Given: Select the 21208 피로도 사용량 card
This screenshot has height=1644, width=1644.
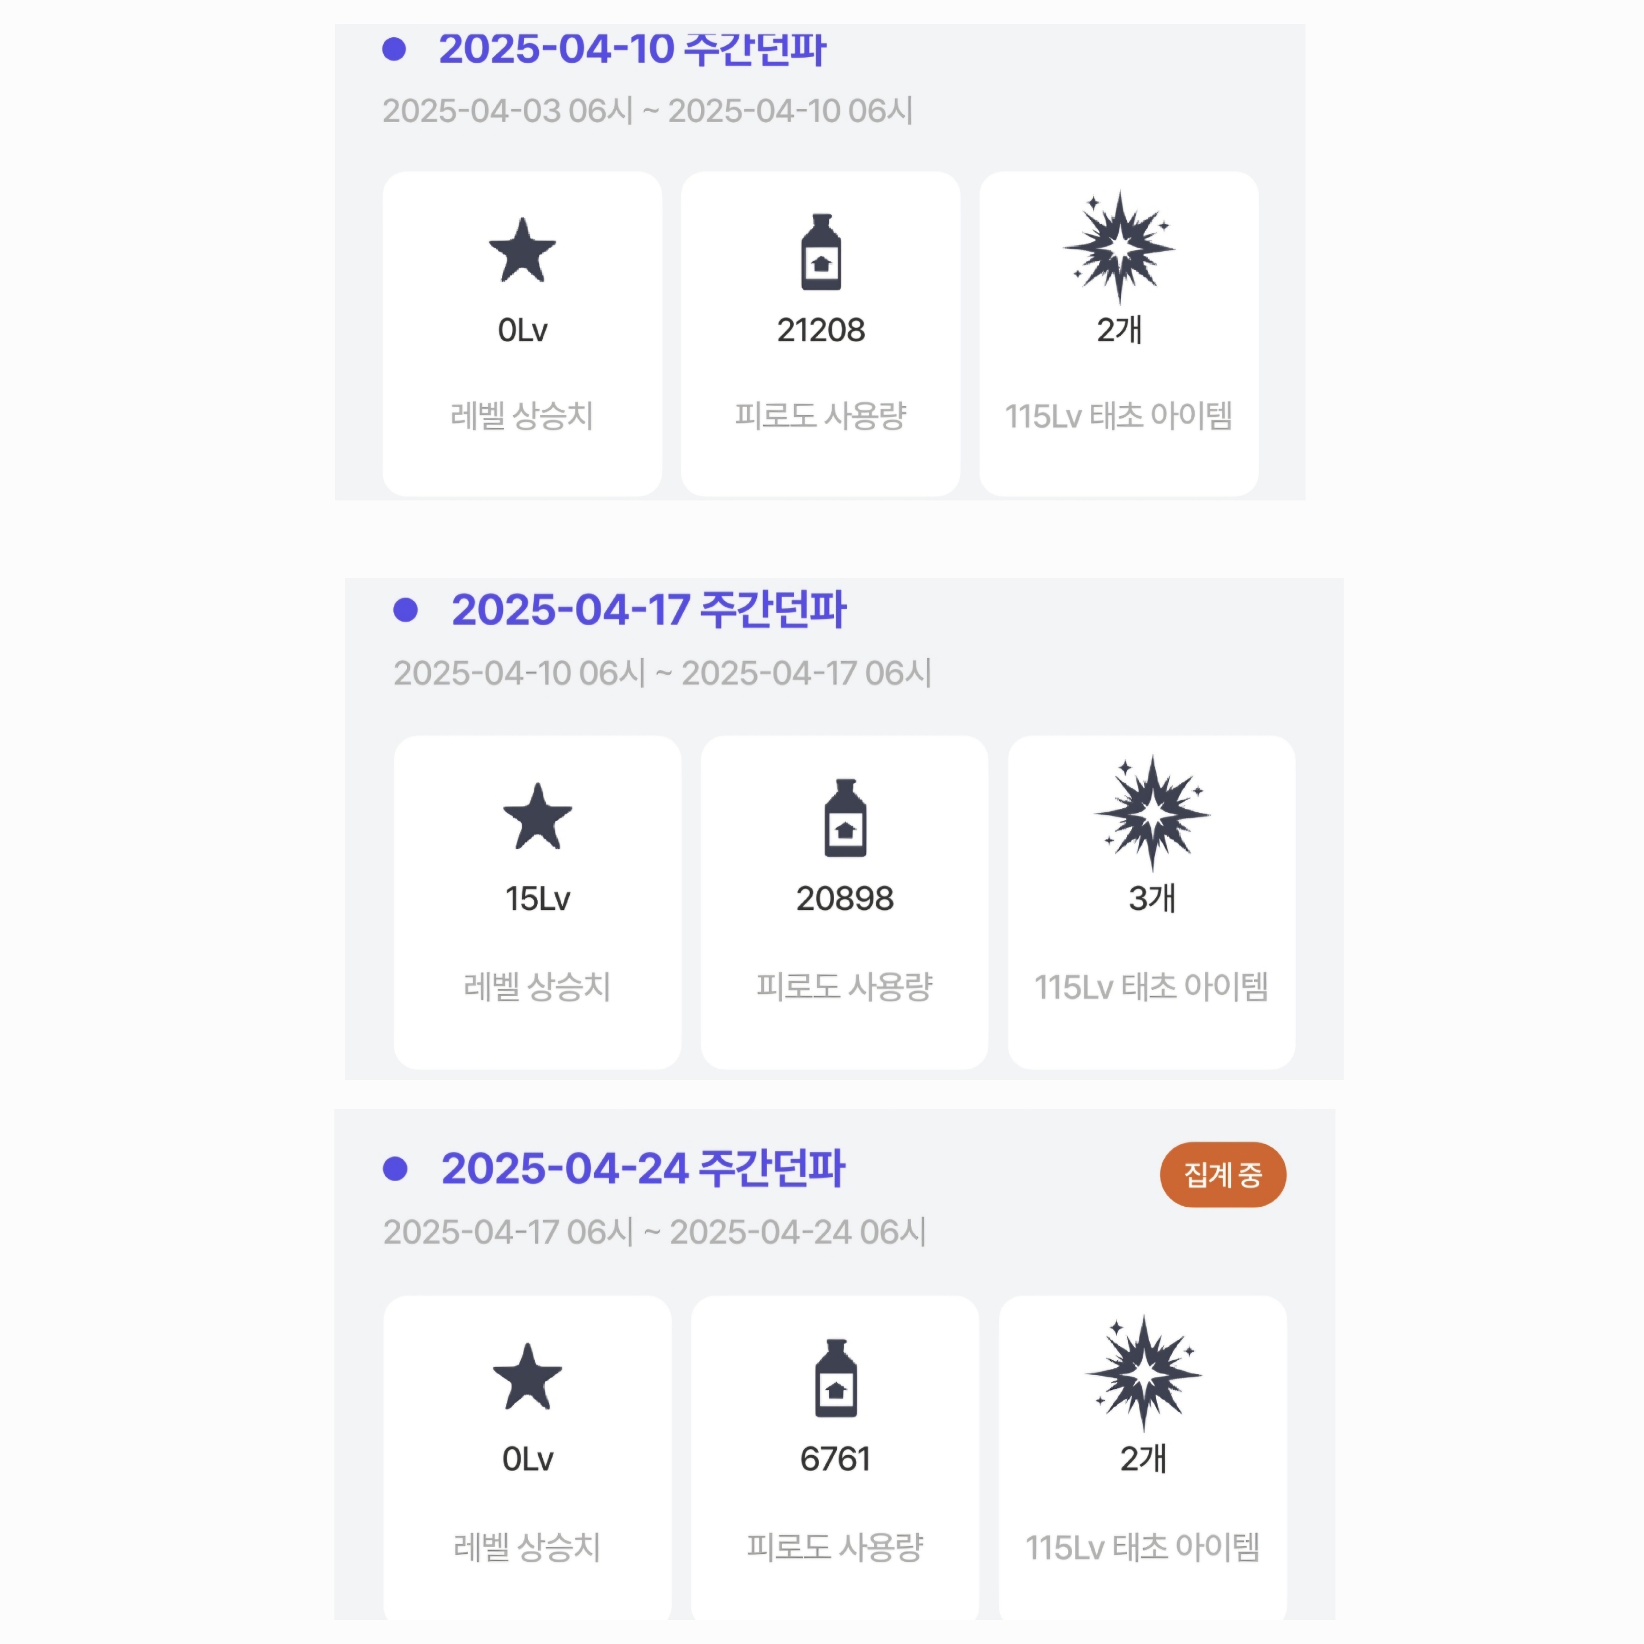Looking at the screenshot, I should (x=820, y=333).
